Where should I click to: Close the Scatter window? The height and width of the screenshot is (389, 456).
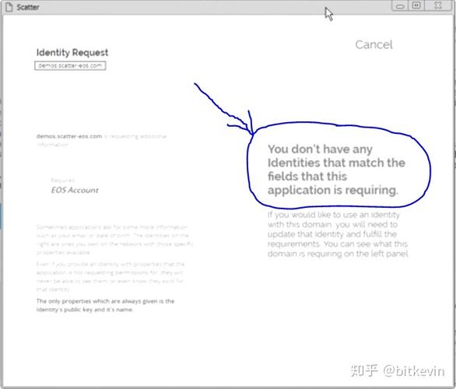coord(438,5)
